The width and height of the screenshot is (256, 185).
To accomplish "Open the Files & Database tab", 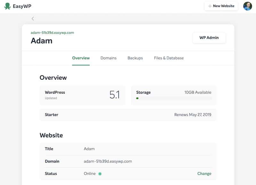I will point(169,58).
